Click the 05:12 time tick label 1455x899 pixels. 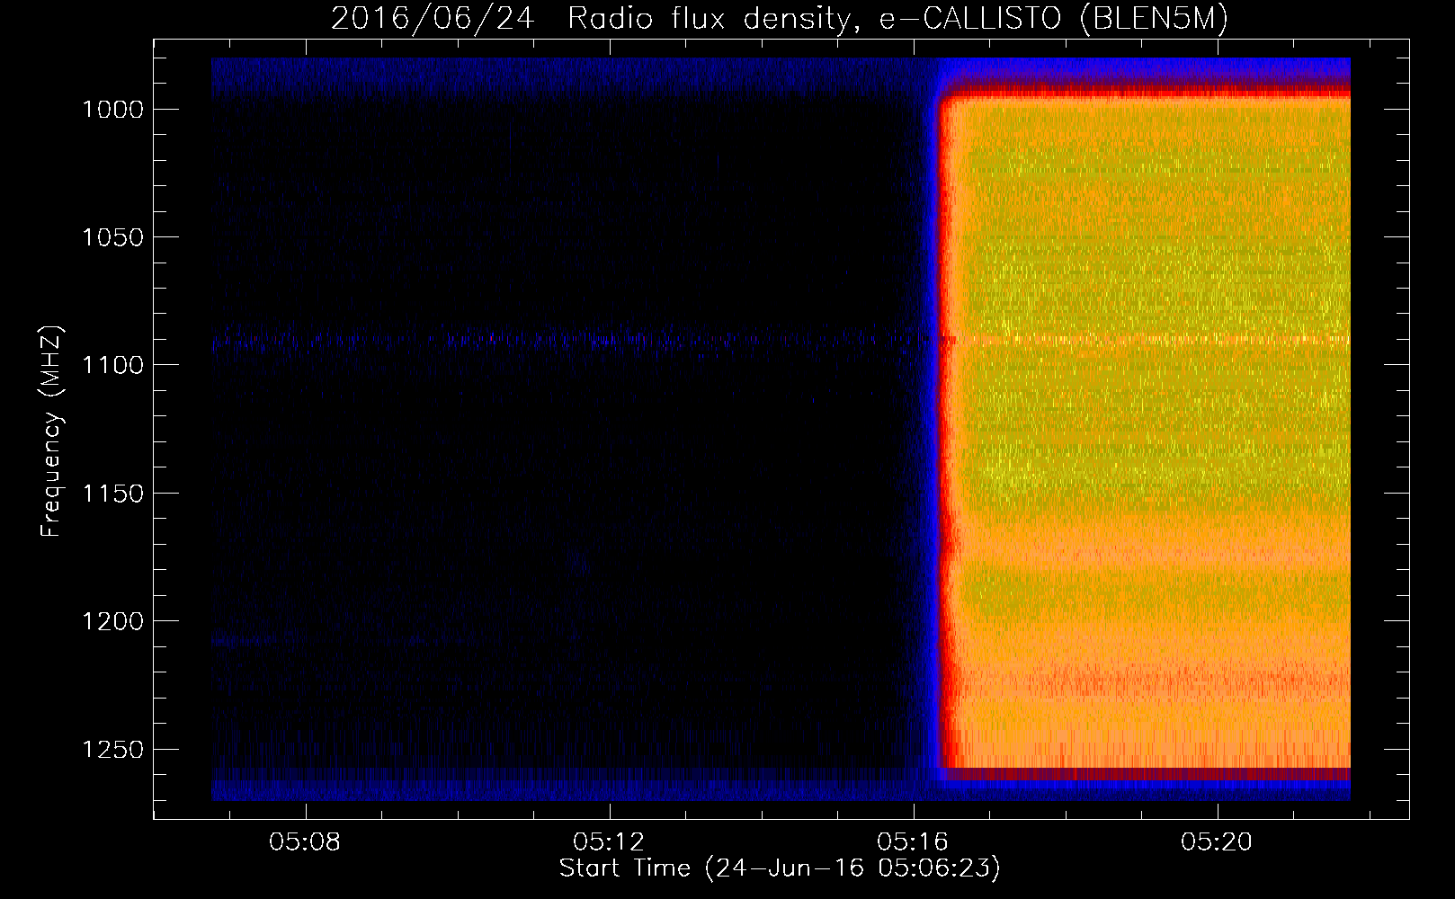point(609,842)
